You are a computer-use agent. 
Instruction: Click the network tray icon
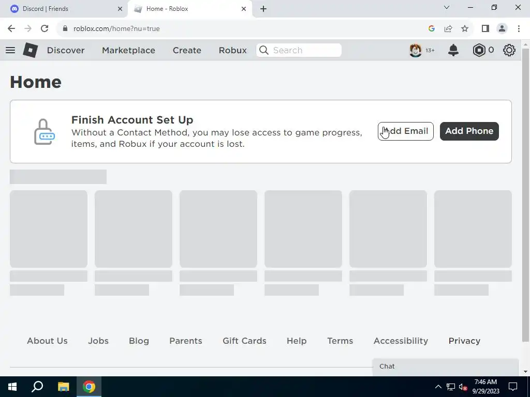pos(451,387)
